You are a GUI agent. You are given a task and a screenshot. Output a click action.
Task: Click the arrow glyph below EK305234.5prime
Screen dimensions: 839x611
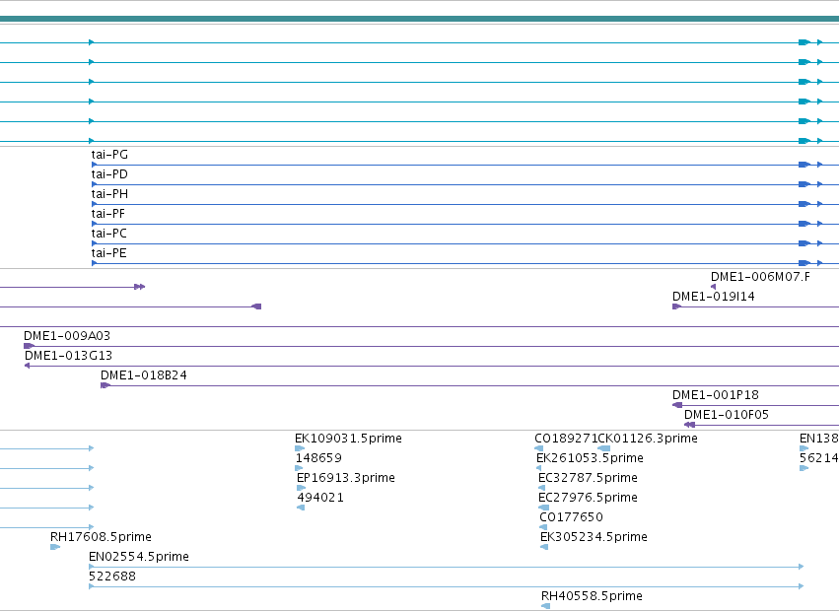pos(544,547)
